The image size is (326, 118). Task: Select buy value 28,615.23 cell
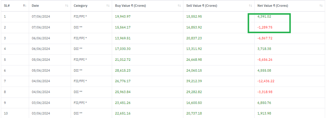pyautogui.click(x=123, y=70)
